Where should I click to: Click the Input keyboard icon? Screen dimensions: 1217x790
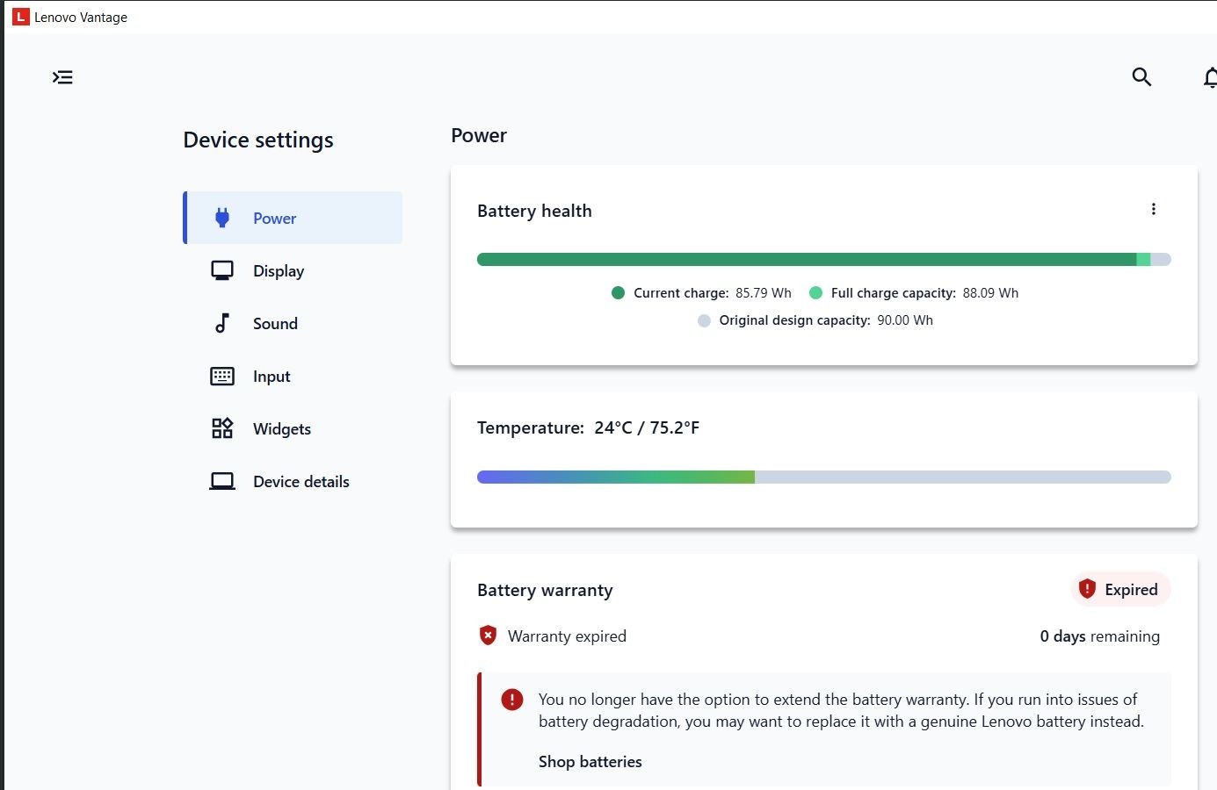222,376
